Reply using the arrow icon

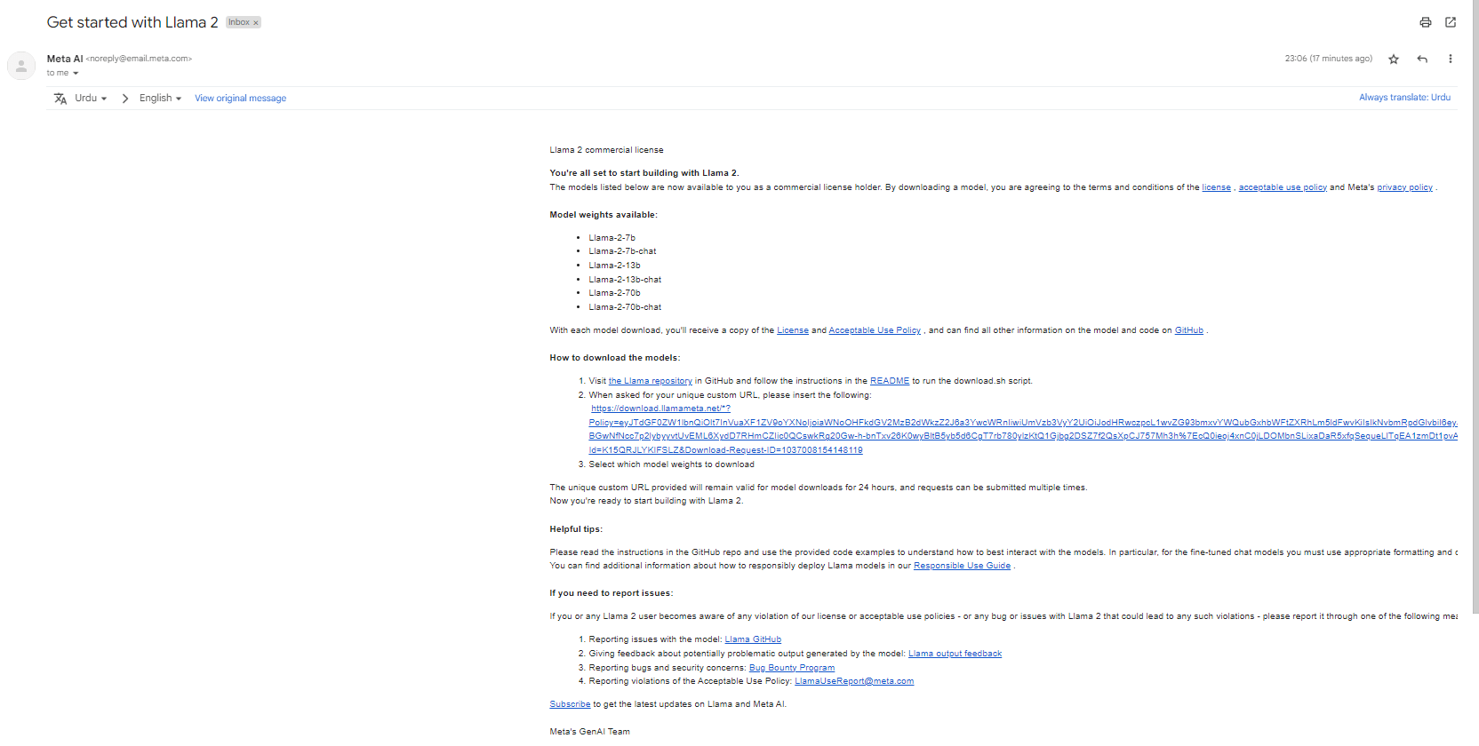click(1422, 60)
